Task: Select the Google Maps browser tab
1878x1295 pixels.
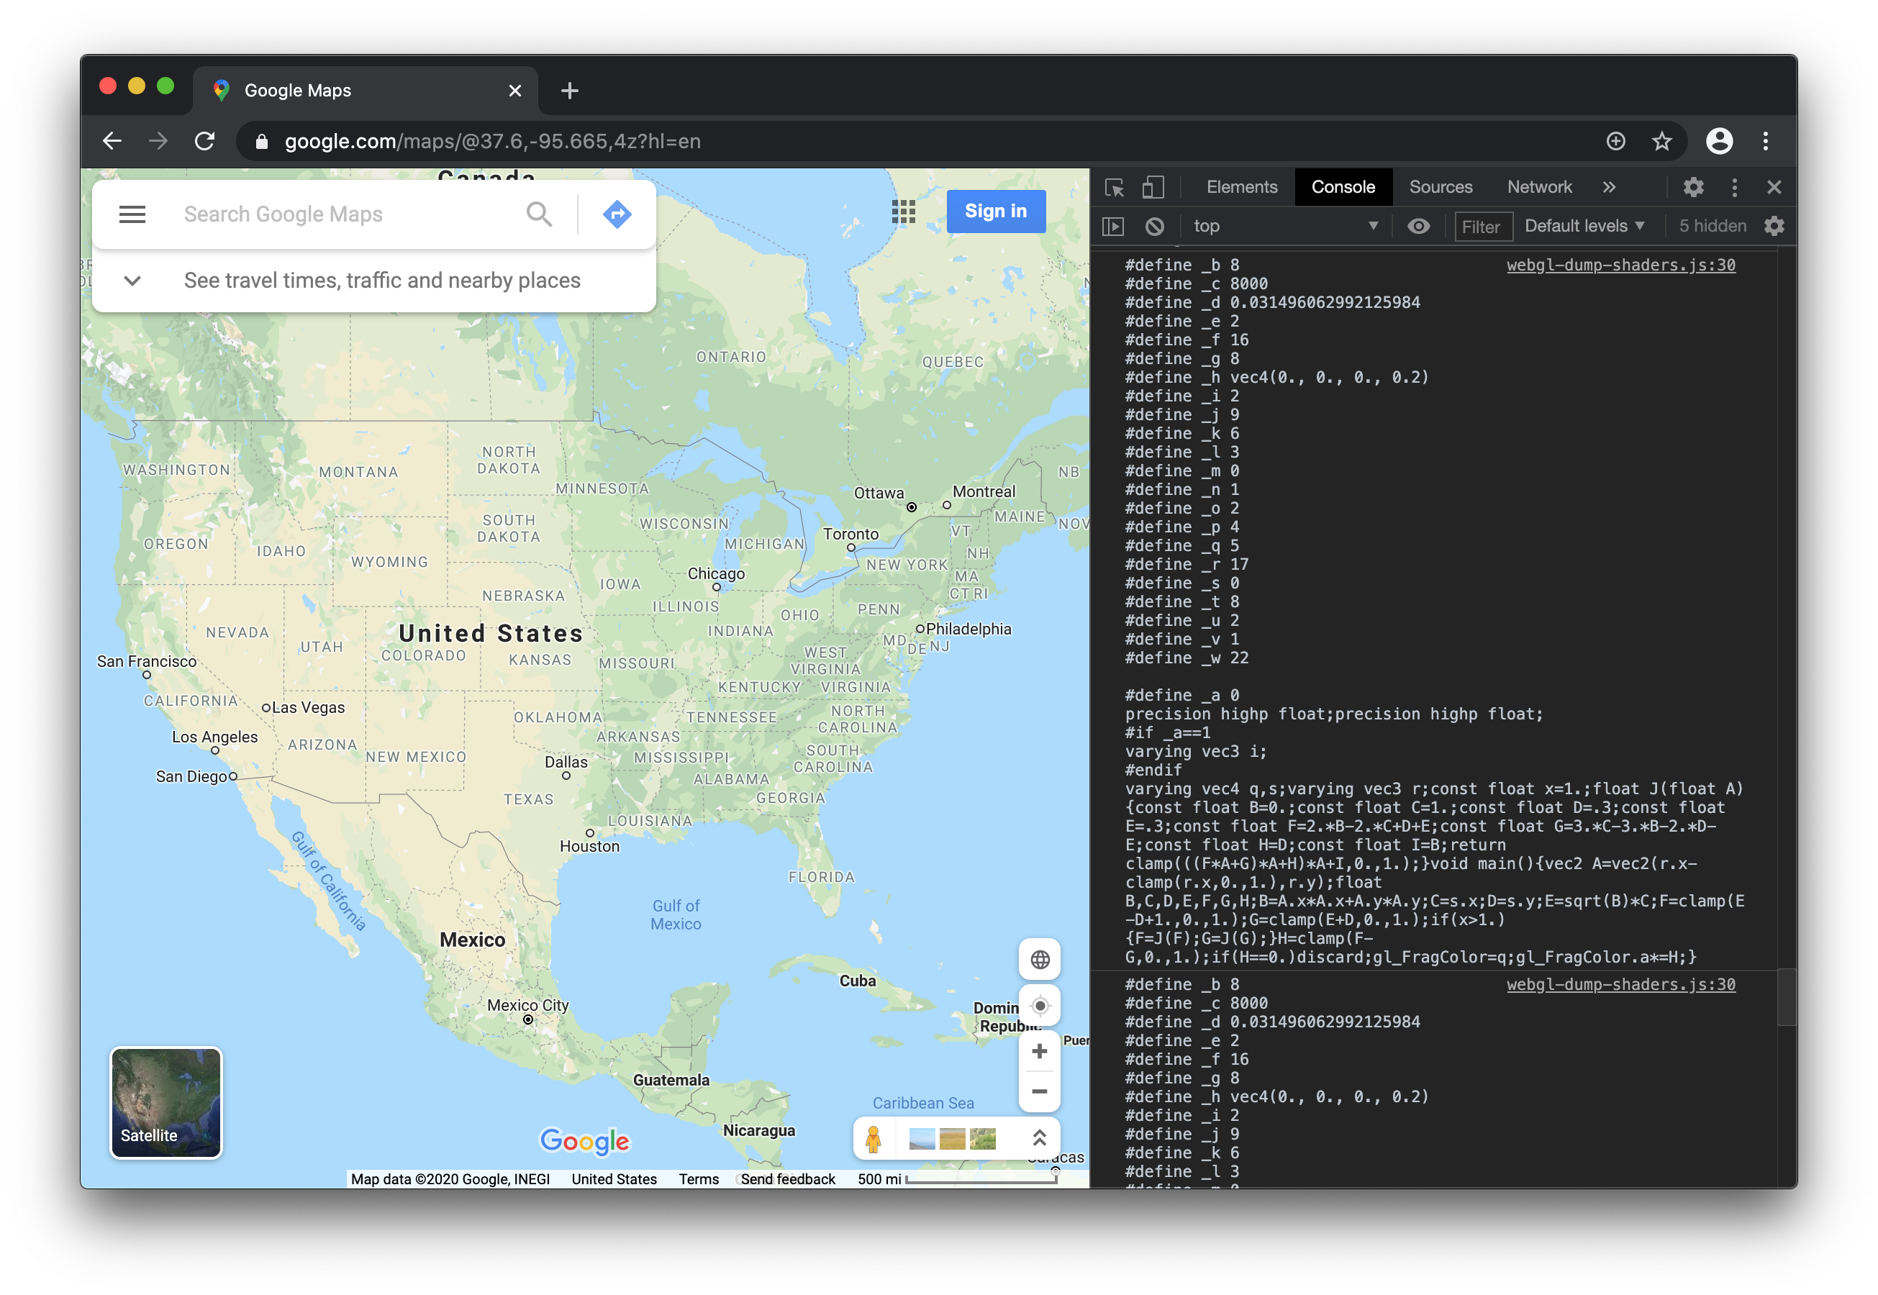Action: coord(366,91)
